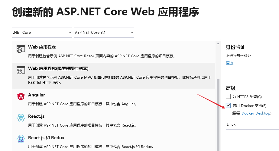This screenshot has width=279, height=151.
Task: Click the React.js 和 Redux description line
Action: coord(91,147)
